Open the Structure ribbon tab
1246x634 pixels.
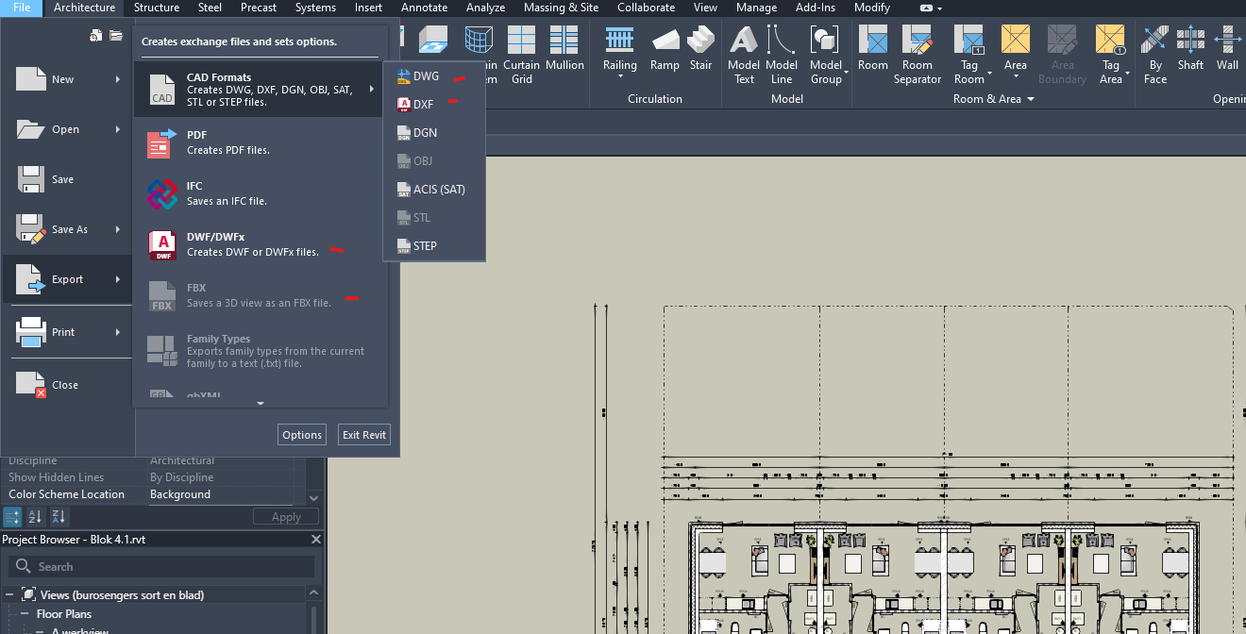[x=157, y=8]
